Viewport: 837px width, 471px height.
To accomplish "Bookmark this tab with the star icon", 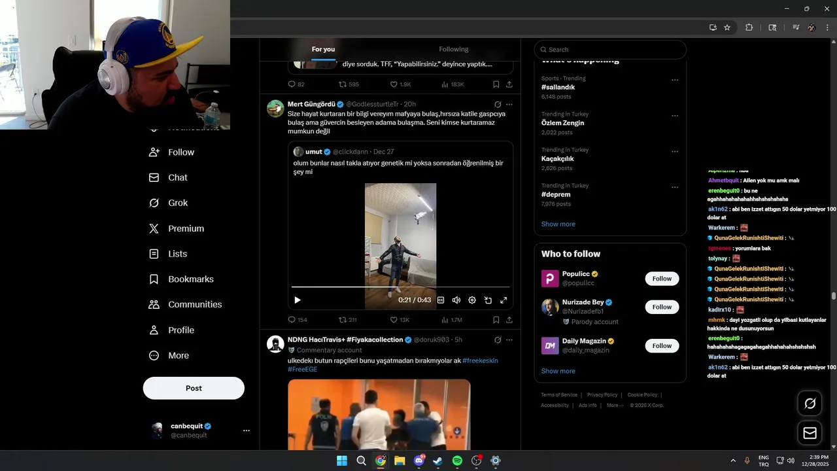I will (727, 27).
